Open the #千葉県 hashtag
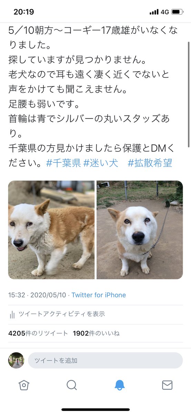191x415 pixels. (x=63, y=163)
